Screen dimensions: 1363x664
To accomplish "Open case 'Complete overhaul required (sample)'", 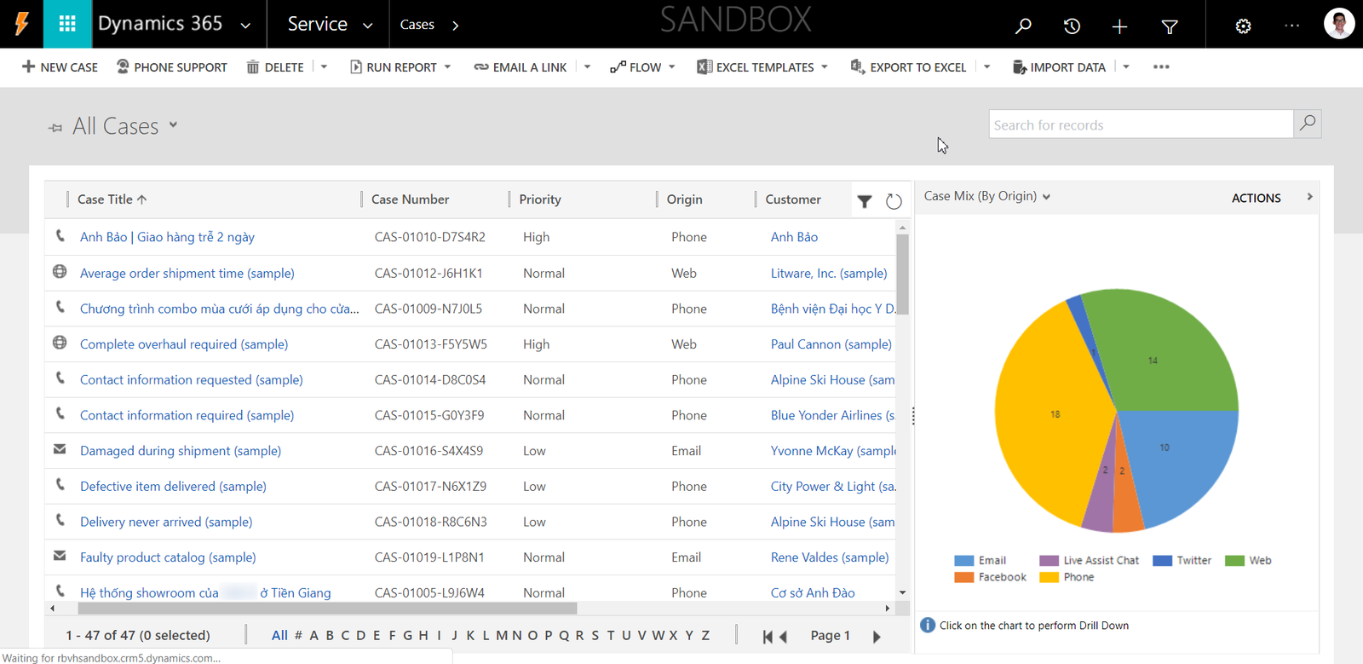I will [x=184, y=344].
